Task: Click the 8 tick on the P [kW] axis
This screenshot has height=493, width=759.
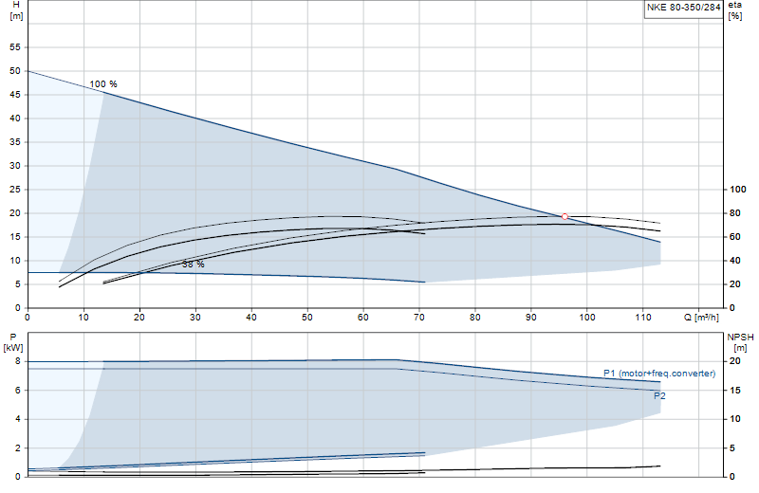Action: click(x=18, y=361)
